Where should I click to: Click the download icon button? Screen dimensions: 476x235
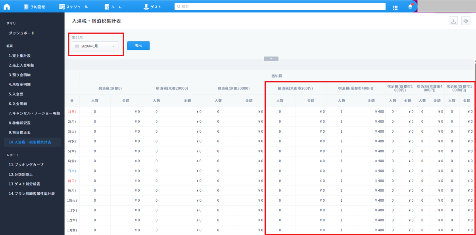[453, 21]
